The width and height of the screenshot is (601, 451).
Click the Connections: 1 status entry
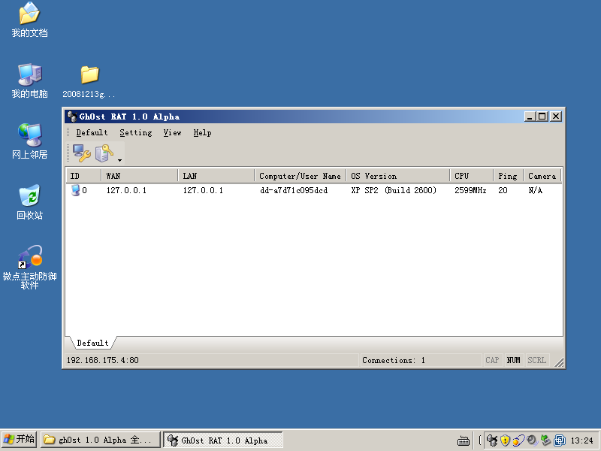(394, 360)
